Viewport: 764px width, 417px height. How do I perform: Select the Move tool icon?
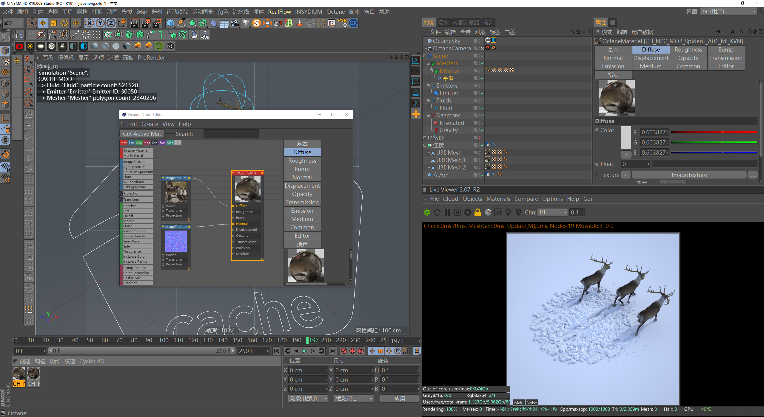coord(43,23)
